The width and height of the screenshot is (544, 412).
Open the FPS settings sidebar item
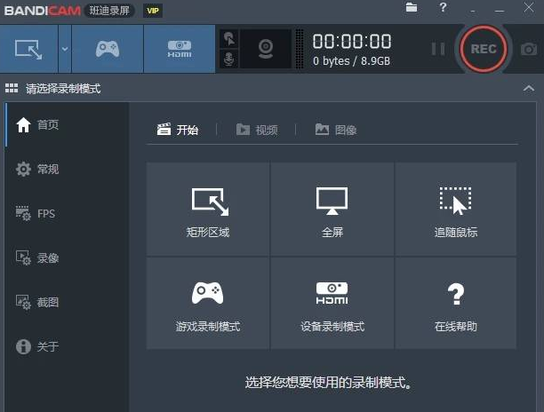[67, 213]
